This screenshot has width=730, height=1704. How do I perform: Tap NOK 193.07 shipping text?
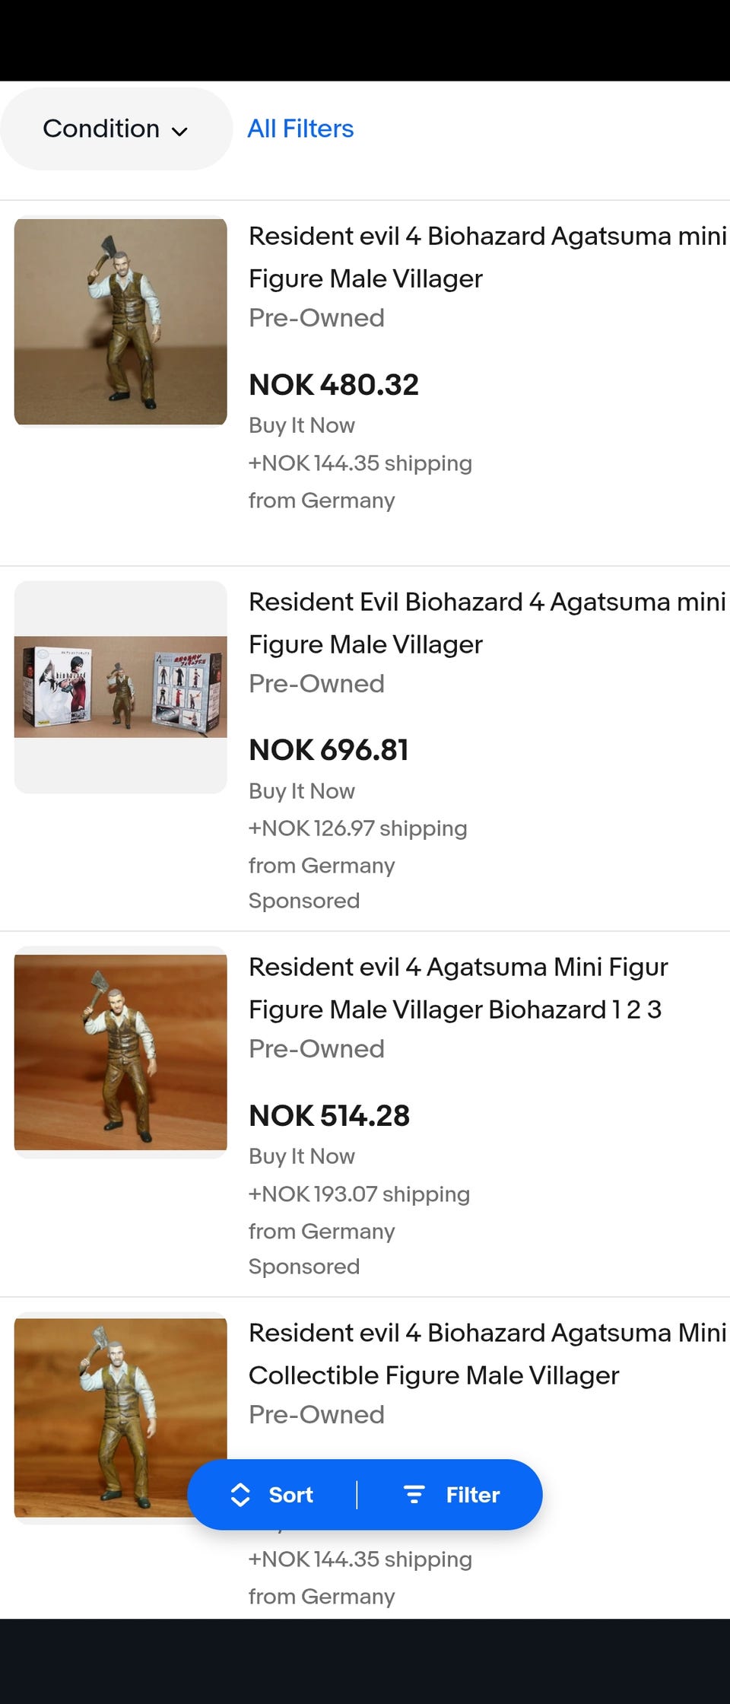point(359,1194)
